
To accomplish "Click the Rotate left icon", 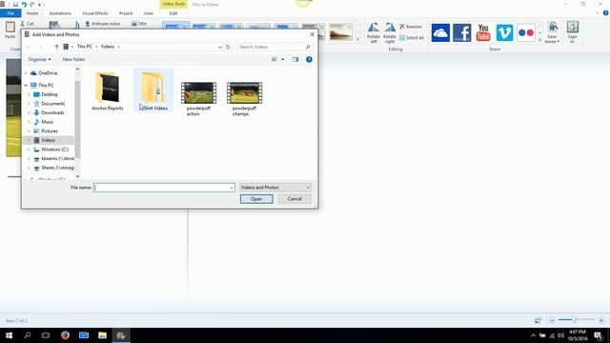I will (x=374, y=32).
